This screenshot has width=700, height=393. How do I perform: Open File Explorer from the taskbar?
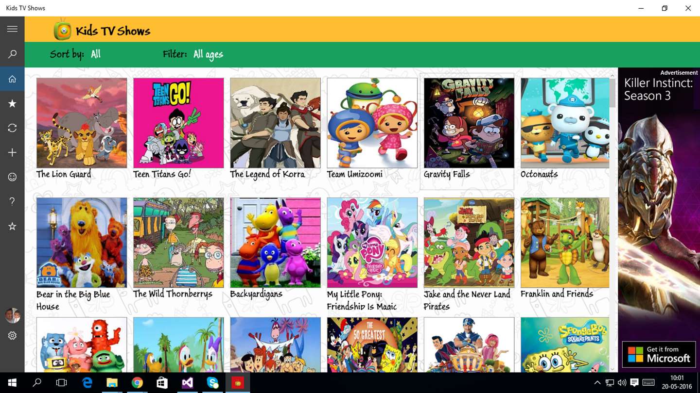click(112, 383)
